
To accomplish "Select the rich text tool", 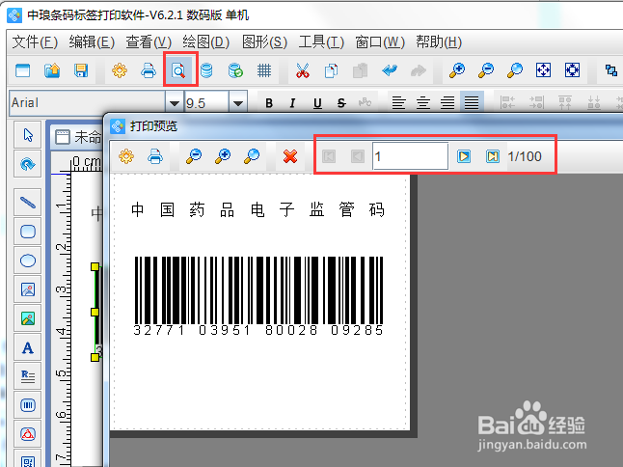I will (28, 376).
